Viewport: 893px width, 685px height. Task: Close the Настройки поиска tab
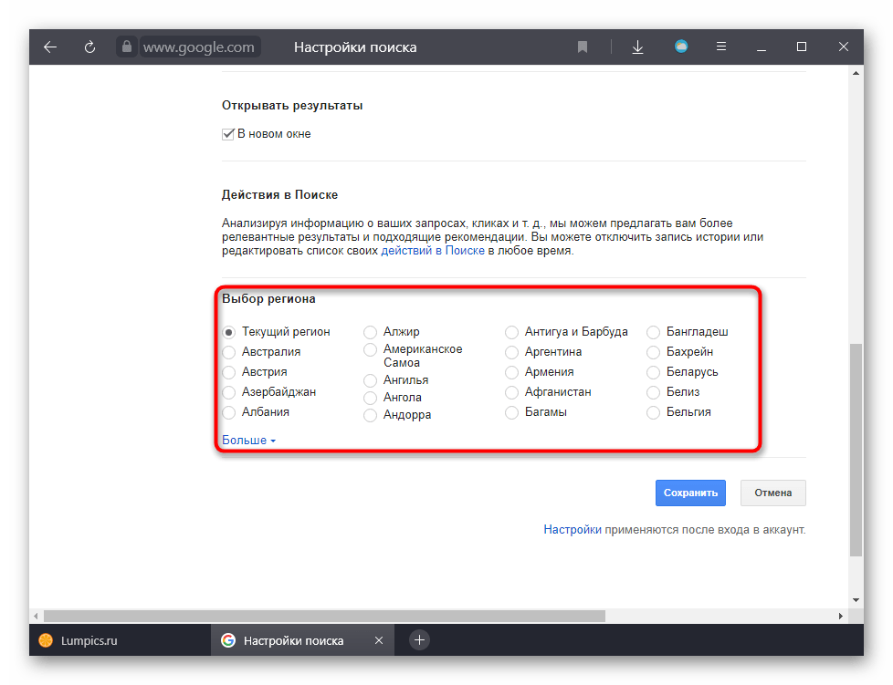(x=379, y=640)
